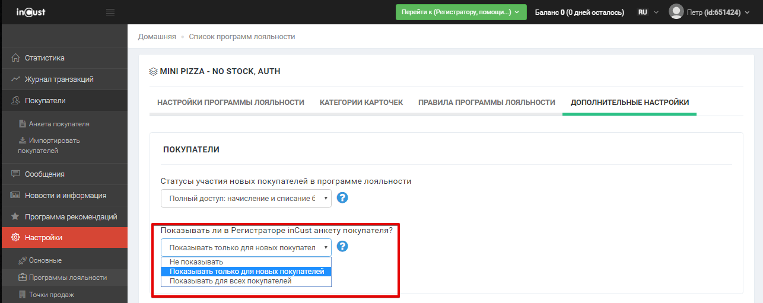Screen dimensions: 763x303
Task: Click the layers icon before MINI PIZZA title
Action: pyautogui.click(x=153, y=72)
